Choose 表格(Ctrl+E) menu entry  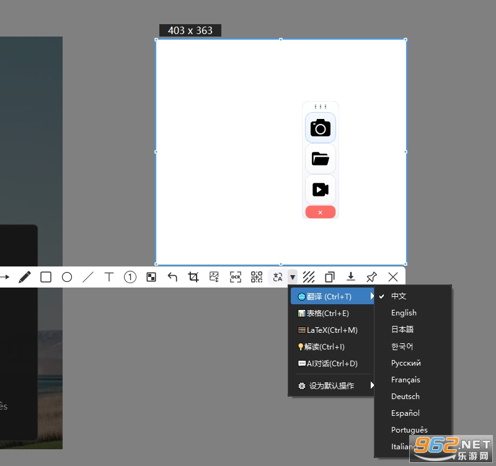coord(332,314)
